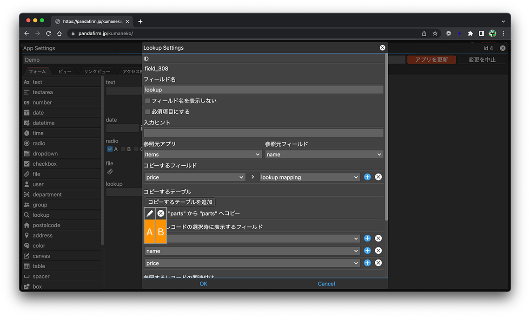Toggle the 必須項目にする checkbox

click(147, 112)
